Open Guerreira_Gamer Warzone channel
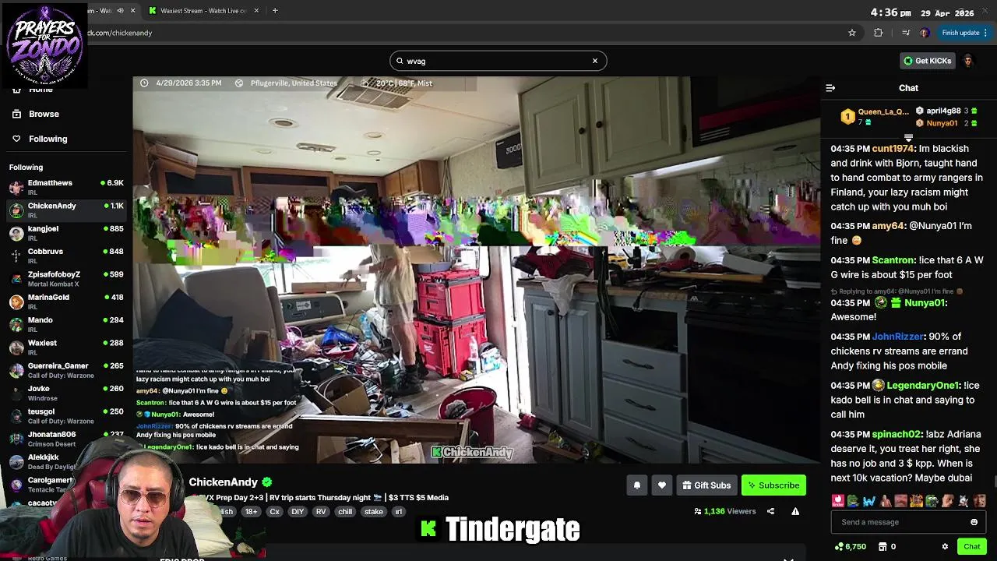 pos(66,369)
